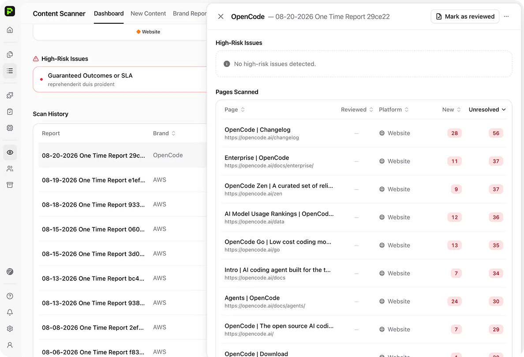
Task: Open OpenCode | The open source row
Action: (x=363, y=330)
